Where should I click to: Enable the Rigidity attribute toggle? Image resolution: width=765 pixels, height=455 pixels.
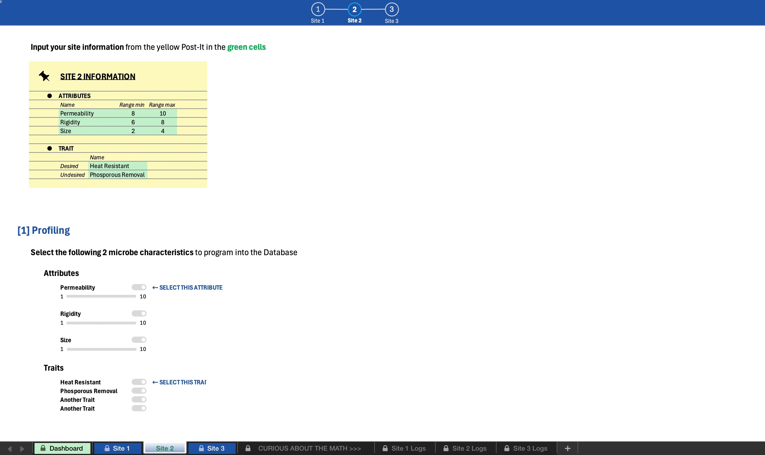pos(139,313)
